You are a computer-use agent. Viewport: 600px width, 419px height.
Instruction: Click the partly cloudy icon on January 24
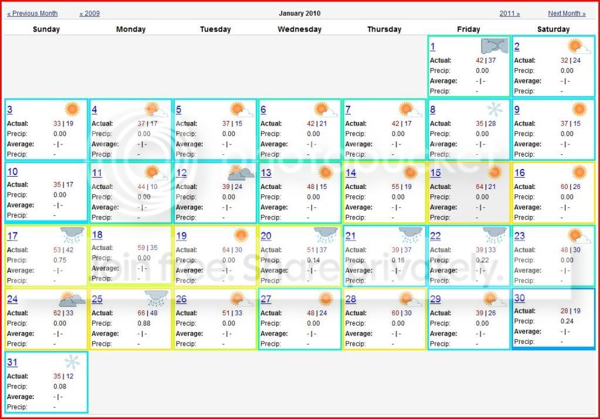tap(72, 299)
